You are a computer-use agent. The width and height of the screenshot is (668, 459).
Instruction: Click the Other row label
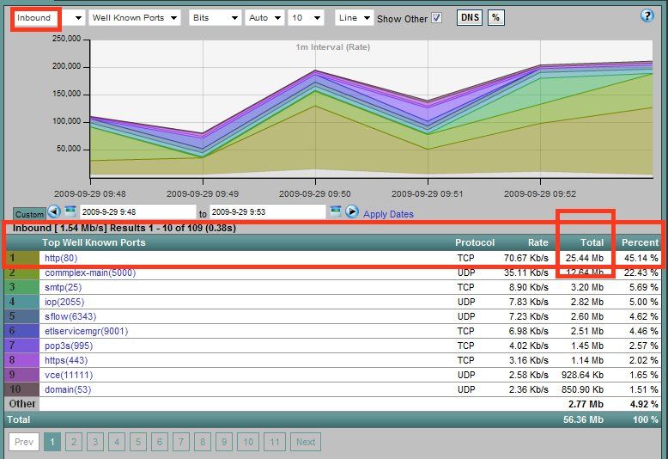click(22, 404)
